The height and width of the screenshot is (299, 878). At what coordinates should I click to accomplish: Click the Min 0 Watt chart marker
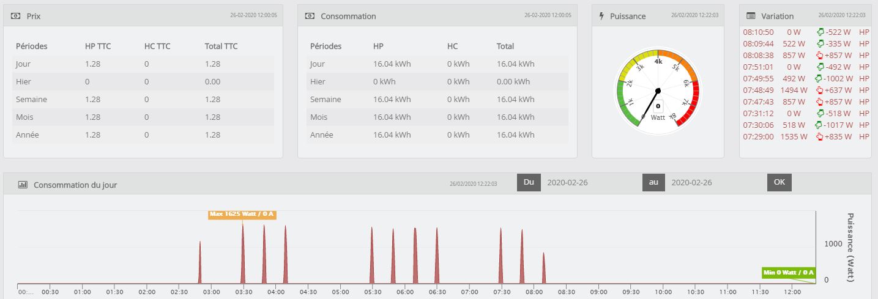coord(789,273)
